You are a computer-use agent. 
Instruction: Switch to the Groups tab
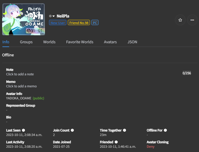tap(26, 42)
